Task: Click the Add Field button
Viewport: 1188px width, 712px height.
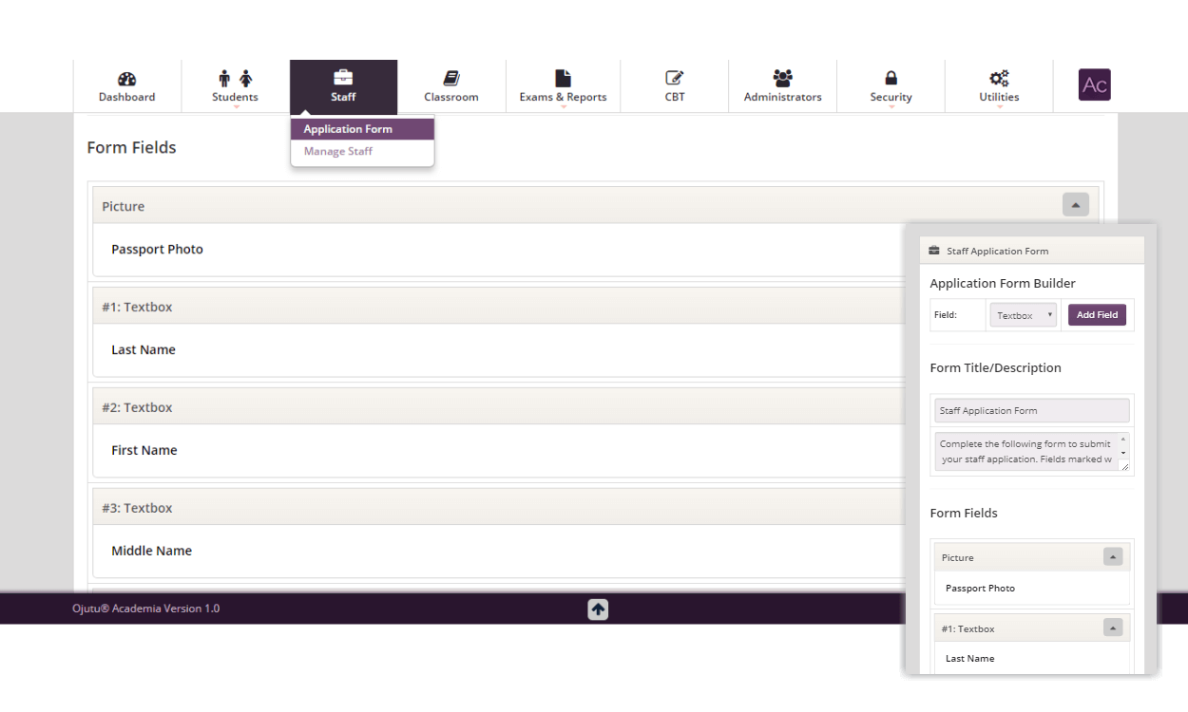Action: [x=1097, y=315]
